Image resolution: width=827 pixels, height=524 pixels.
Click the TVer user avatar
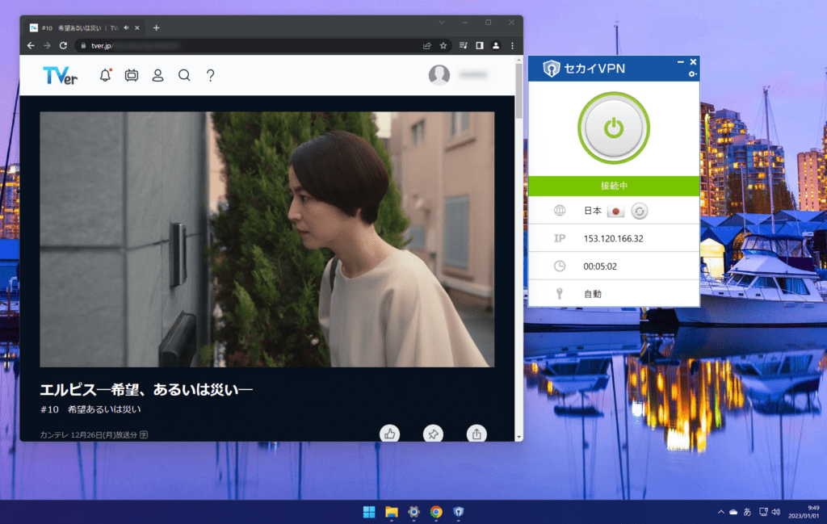439,75
